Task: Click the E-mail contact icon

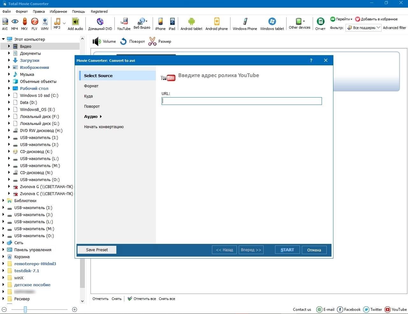Action: 319,310
